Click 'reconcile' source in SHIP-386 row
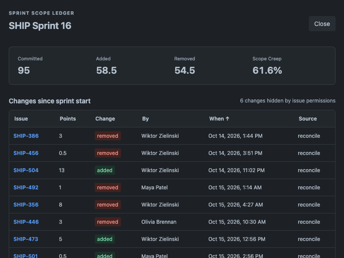344x258 pixels. (x=309, y=136)
